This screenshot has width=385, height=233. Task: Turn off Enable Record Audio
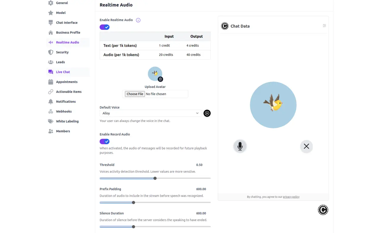(104, 141)
